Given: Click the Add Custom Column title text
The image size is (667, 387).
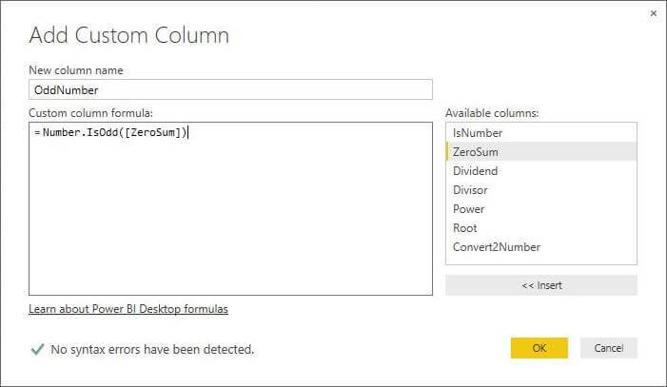Looking at the screenshot, I should coord(129,36).
